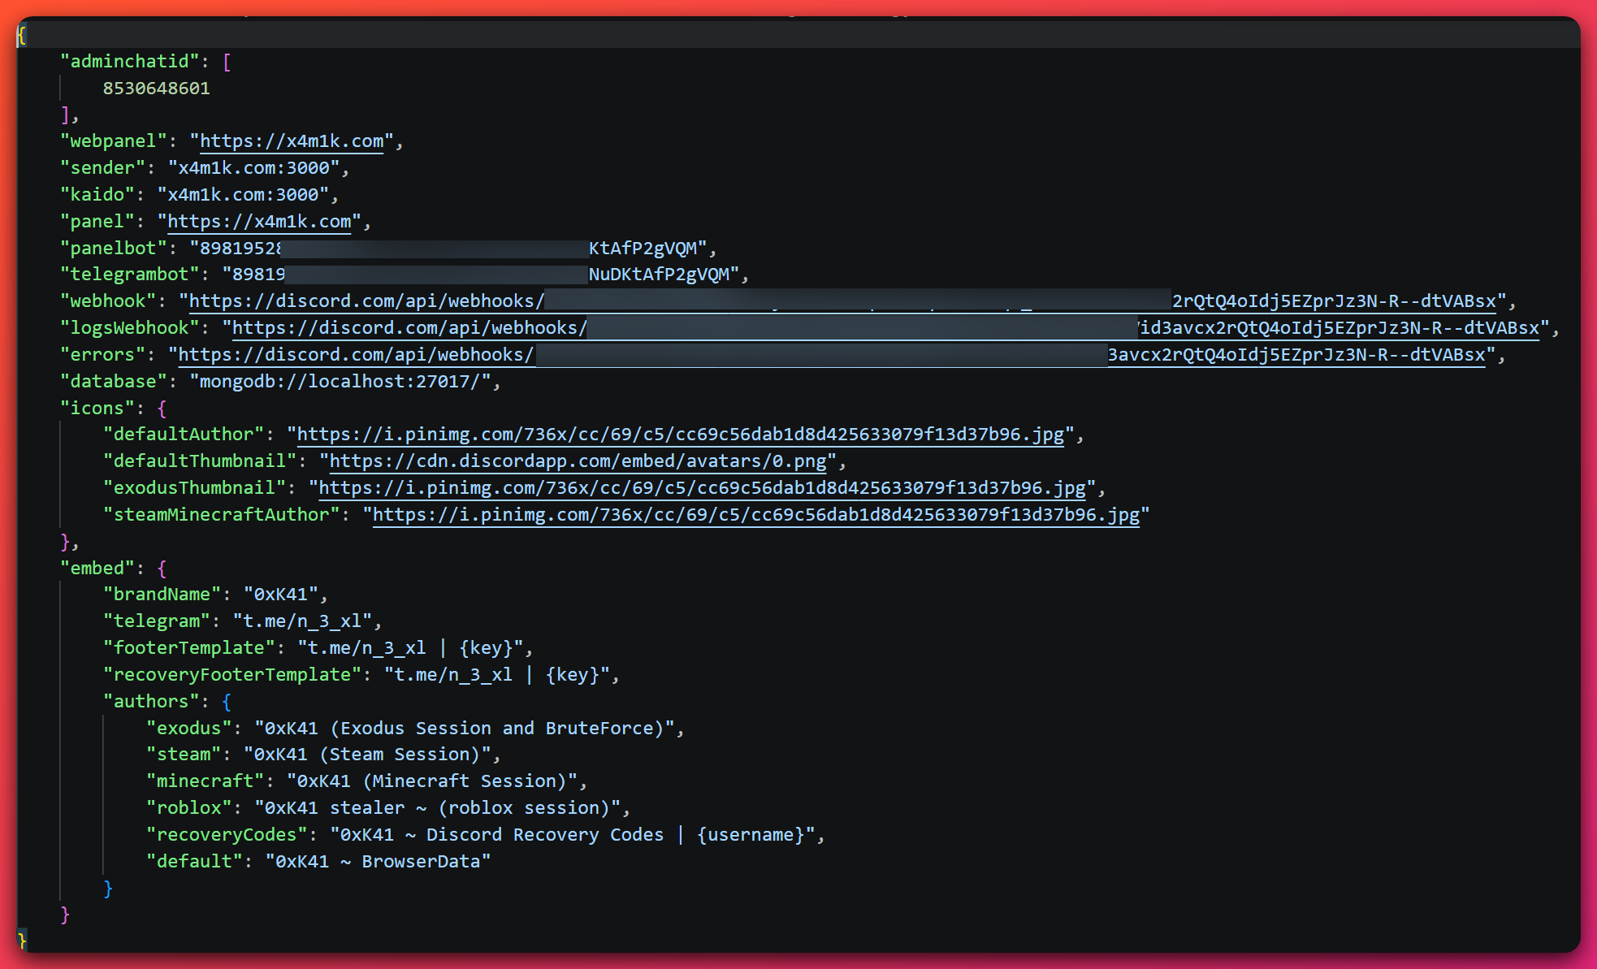
Task: Open the steamMinecraftAuthor pinimg image link
Action: [x=756, y=515]
